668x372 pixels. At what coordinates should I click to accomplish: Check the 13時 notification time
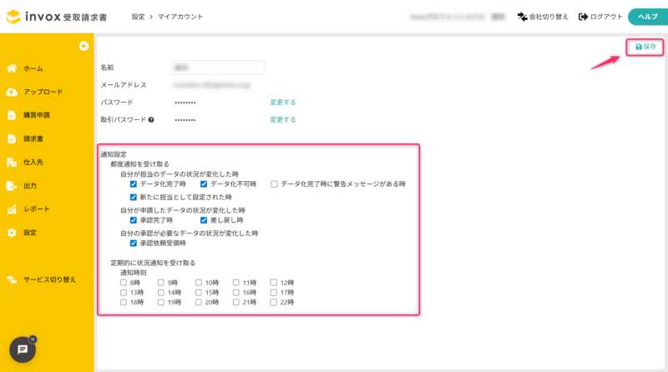(123, 293)
